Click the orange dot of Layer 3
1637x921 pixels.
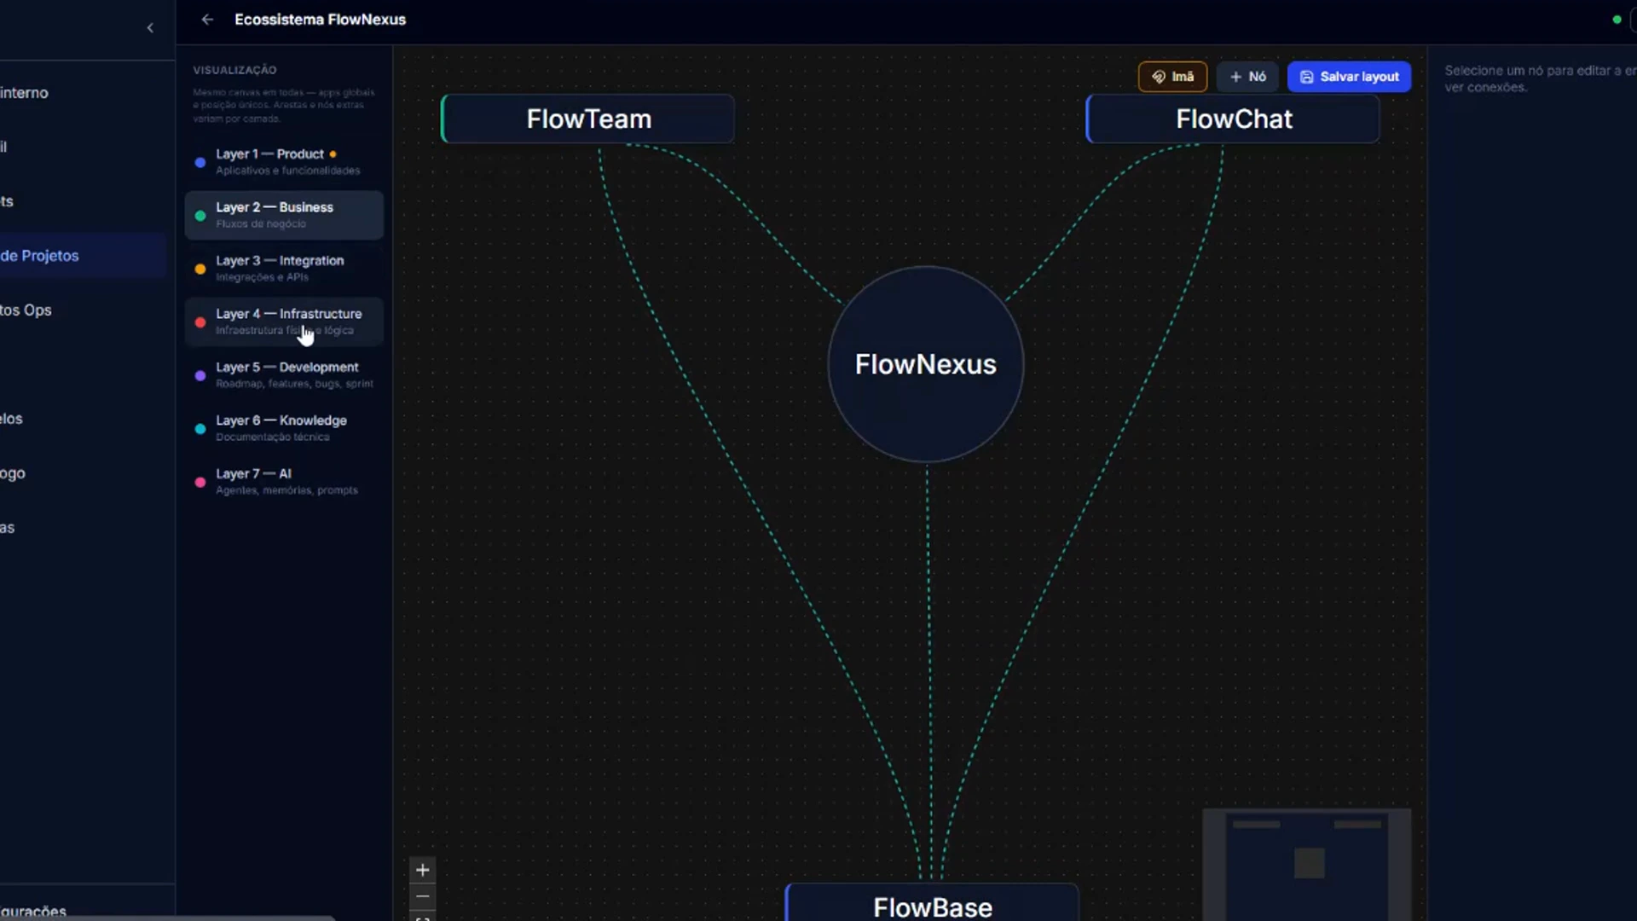(200, 269)
